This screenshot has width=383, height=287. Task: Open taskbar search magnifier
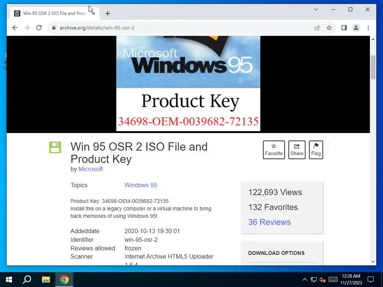tap(27, 280)
